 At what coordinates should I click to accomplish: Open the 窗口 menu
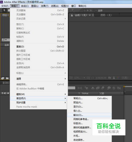click(73, 6)
